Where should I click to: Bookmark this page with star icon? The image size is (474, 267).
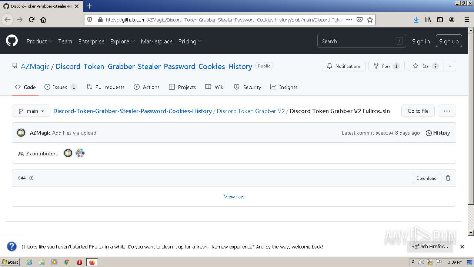(x=370, y=20)
